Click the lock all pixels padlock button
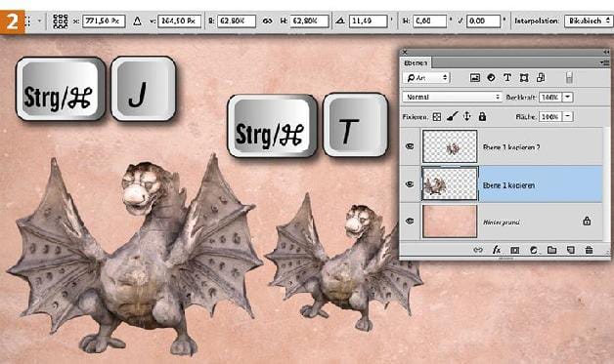Screen dimensions: 614x364 482,116
